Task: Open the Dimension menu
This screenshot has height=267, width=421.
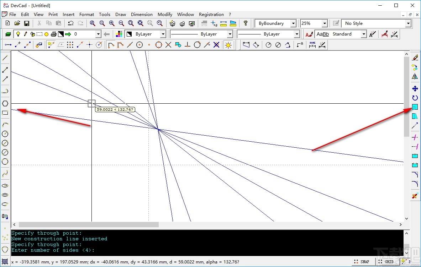Action: 142,15
